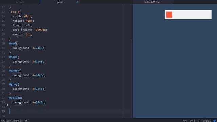Click the float: left declaration
217x122 pixels.
(x=22, y=25)
